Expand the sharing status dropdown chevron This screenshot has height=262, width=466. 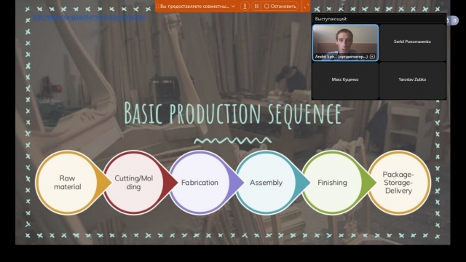(234, 6)
